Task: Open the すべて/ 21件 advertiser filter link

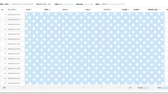Action: [x=89, y=4]
